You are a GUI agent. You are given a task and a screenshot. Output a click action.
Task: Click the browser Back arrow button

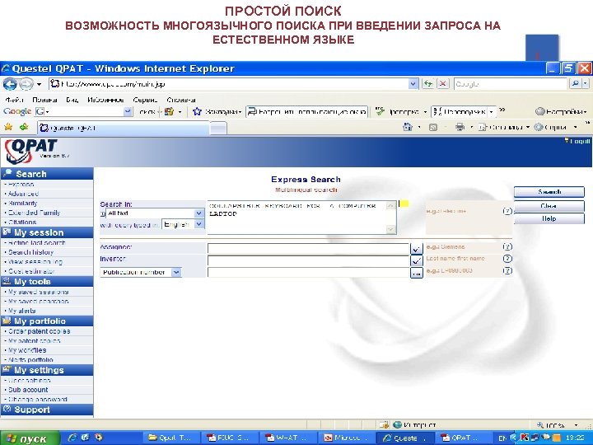(9, 84)
